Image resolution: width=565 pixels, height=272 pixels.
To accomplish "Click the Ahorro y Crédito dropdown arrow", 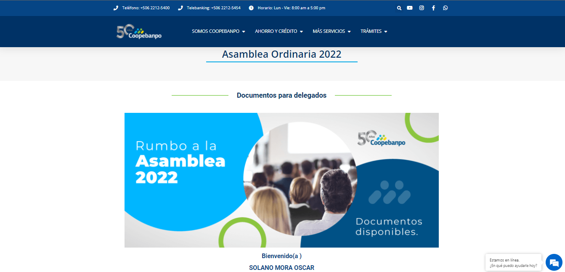I will (301, 32).
